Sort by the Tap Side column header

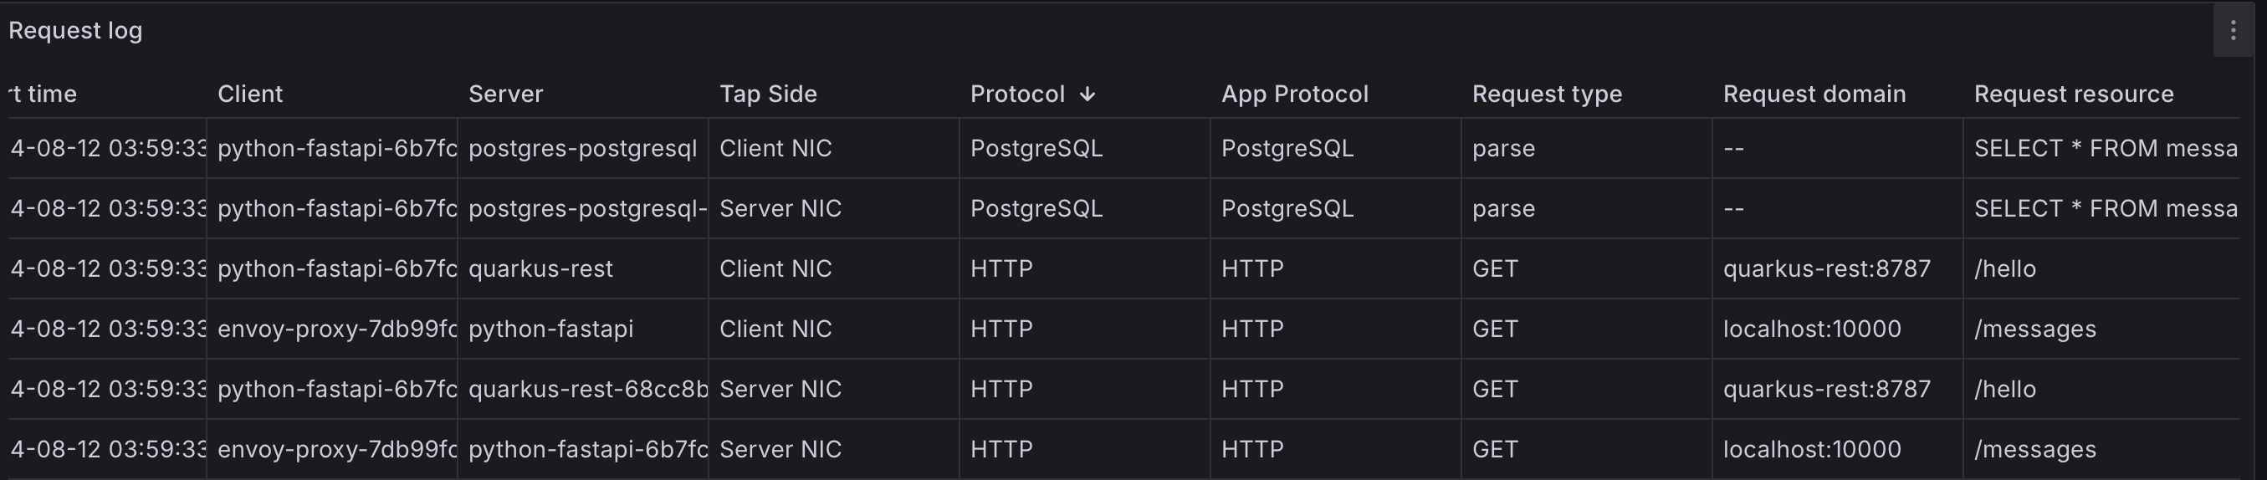[x=768, y=94]
